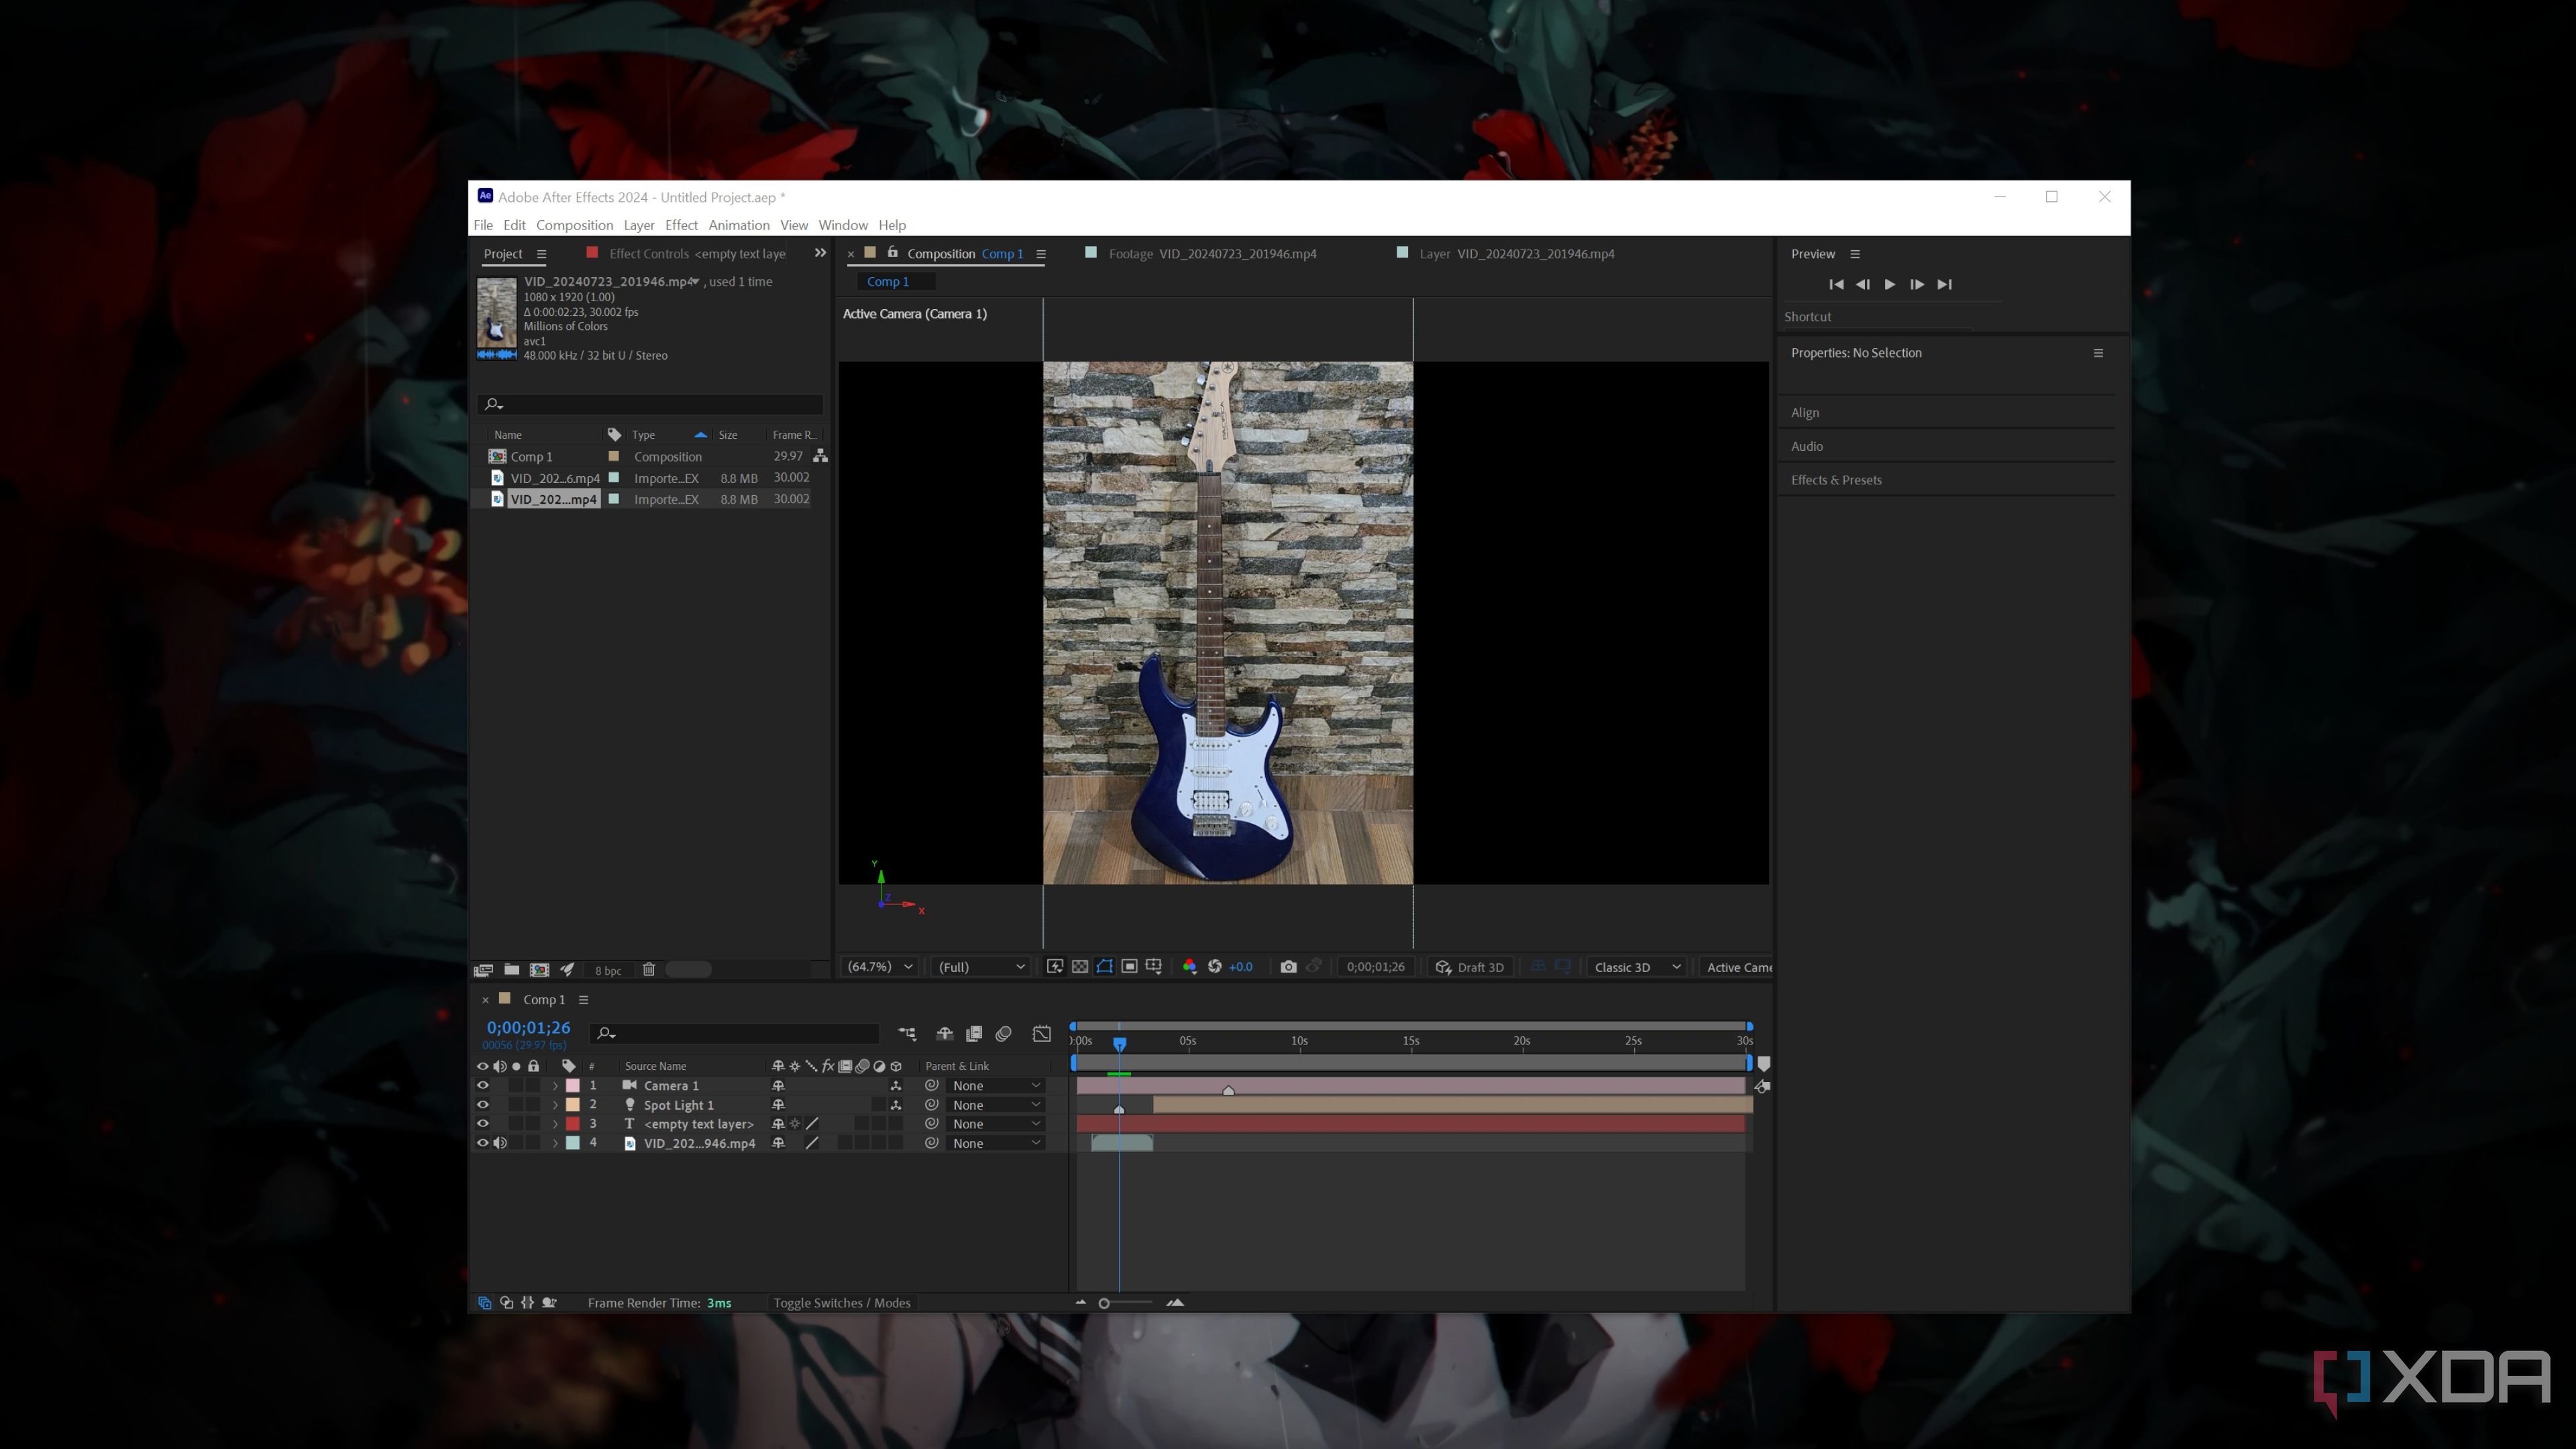Take a snapshot of the composition viewer

pyautogui.click(x=1289, y=967)
